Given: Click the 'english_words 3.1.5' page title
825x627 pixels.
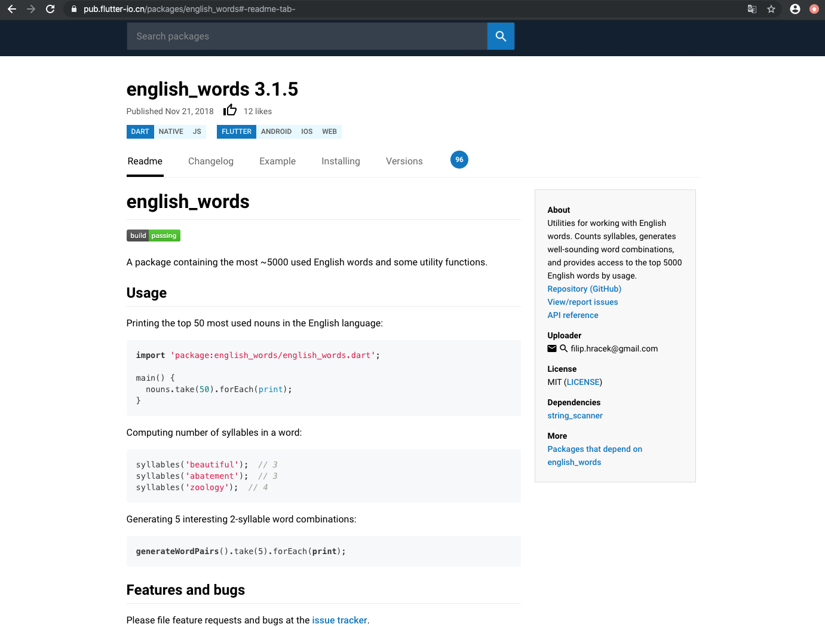Looking at the screenshot, I should pos(212,89).
